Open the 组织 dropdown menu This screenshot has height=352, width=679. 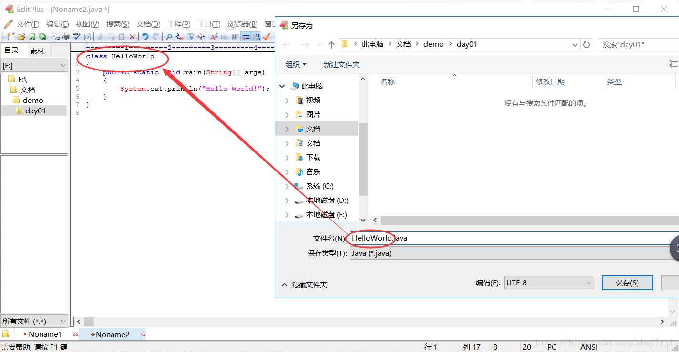point(296,64)
